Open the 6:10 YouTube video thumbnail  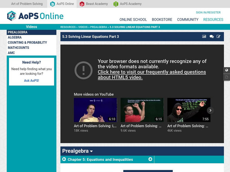pyautogui.click(x=95, y=110)
